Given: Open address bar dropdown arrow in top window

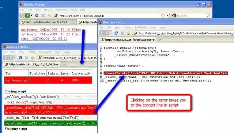Looking at the screenshot, I should coord(167,15).
